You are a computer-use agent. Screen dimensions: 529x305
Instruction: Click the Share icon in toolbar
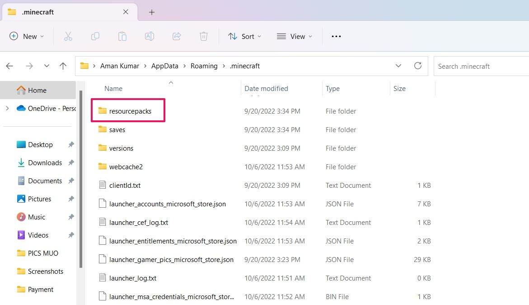[x=177, y=36]
